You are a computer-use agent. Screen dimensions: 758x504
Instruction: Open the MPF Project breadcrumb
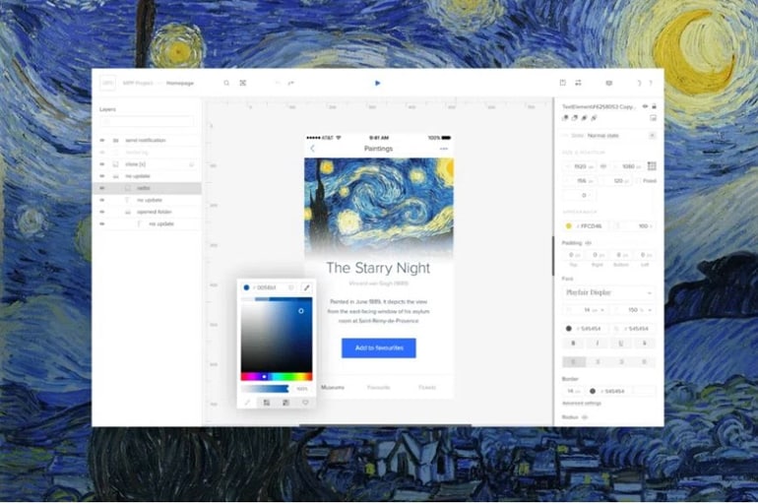pyautogui.click(x=138, y=83)
